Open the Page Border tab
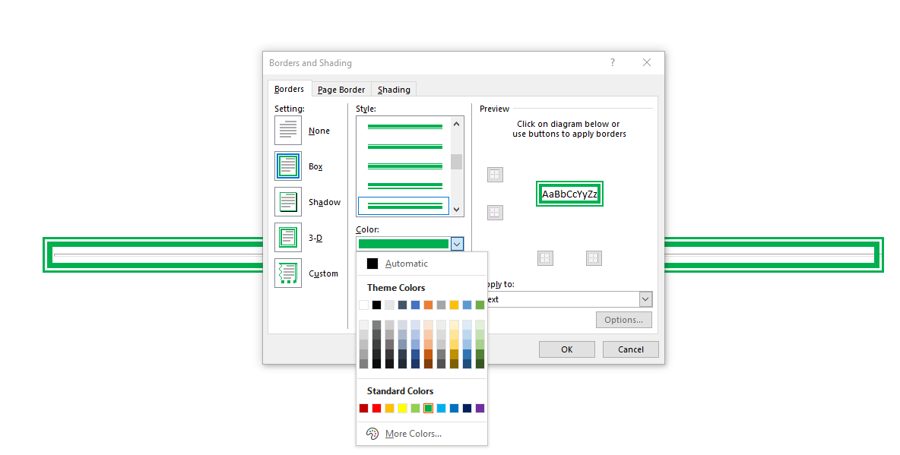900x455 pixels. 341,90
